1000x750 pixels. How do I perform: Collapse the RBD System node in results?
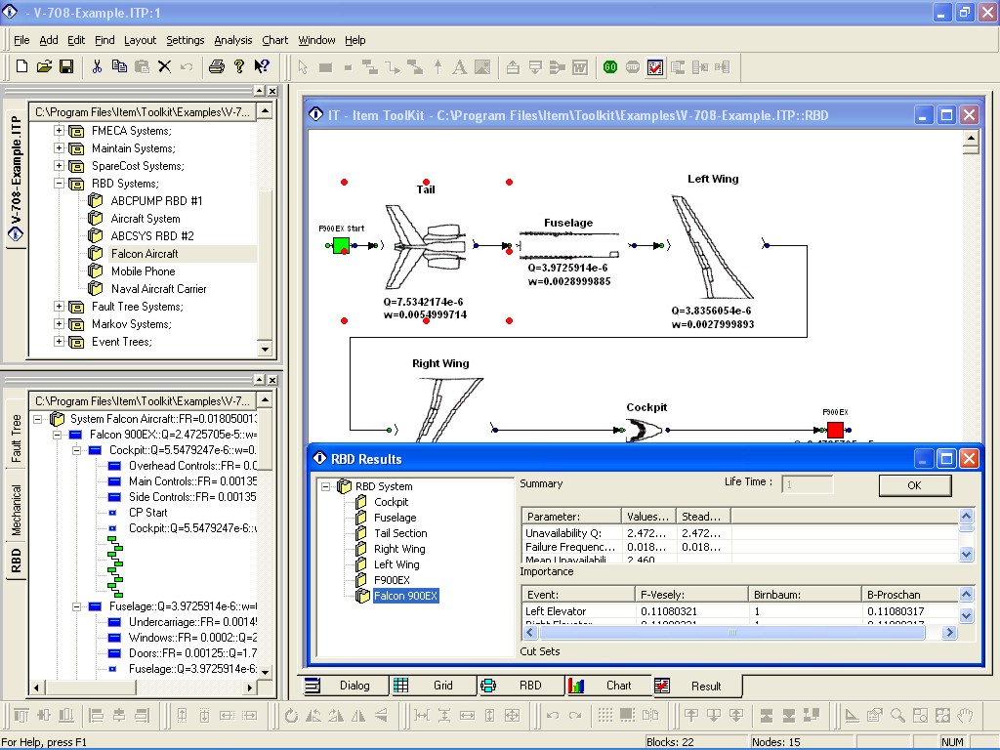326,486
